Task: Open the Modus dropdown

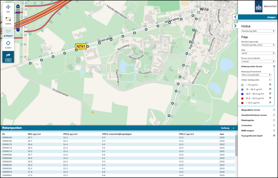Action: [x=258, y=31]
